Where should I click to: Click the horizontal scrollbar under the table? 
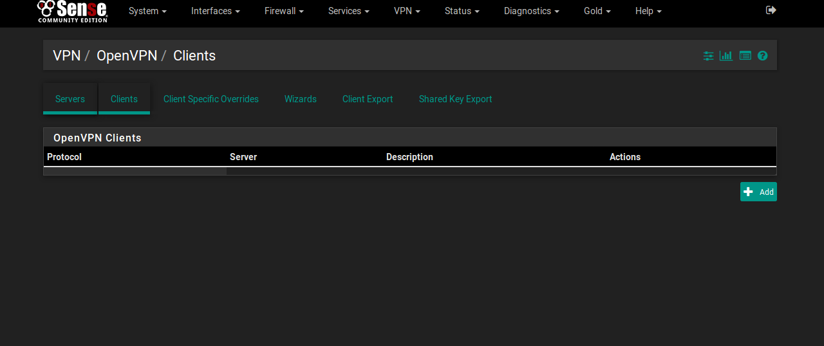click(x=135, y=172)
